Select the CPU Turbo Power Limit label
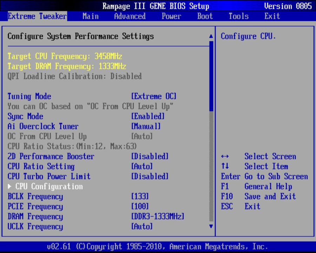Screen dimensions: 316x253 (49, 176)
